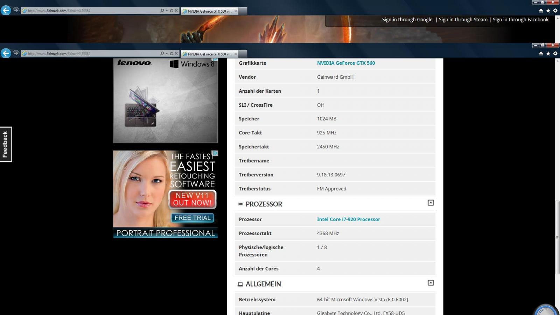The width and height of the screenshot is (560, 315).
Task: Click the "Grafikkarte" label
Action: 252,63
